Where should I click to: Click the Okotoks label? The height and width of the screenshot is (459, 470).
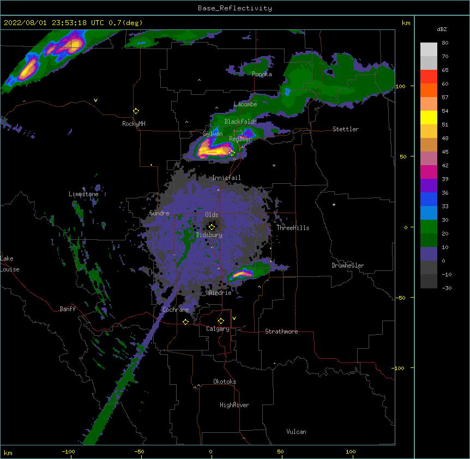[225, 382]
